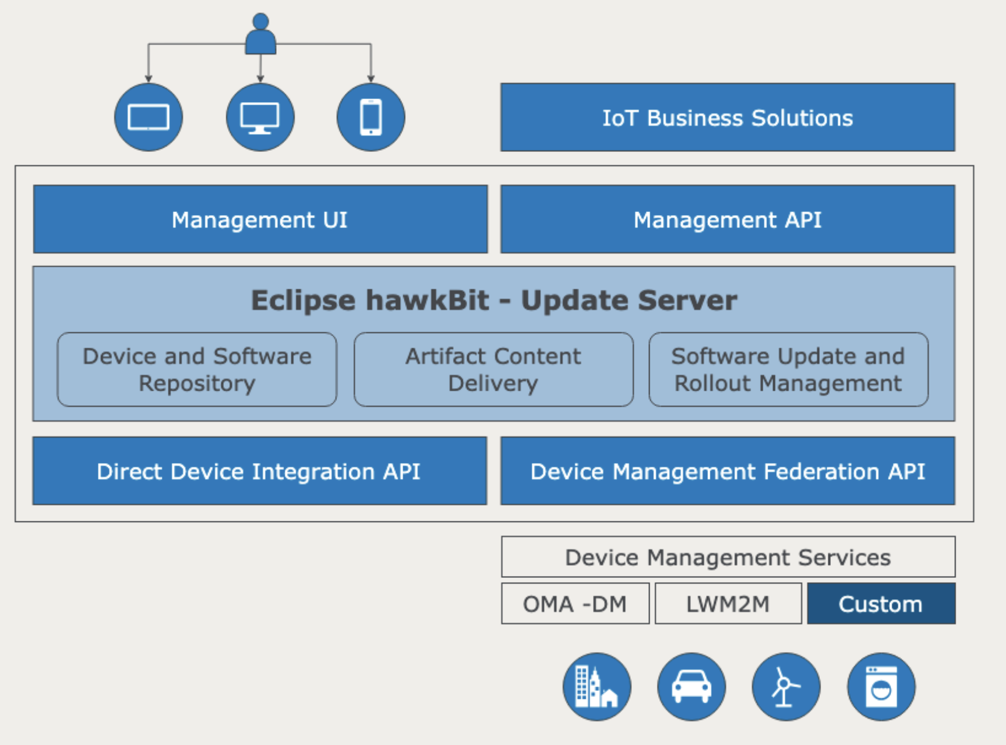Click the city buildings icon
Viewport: 1006px width, 745px height.
click(x=597, y=687)
